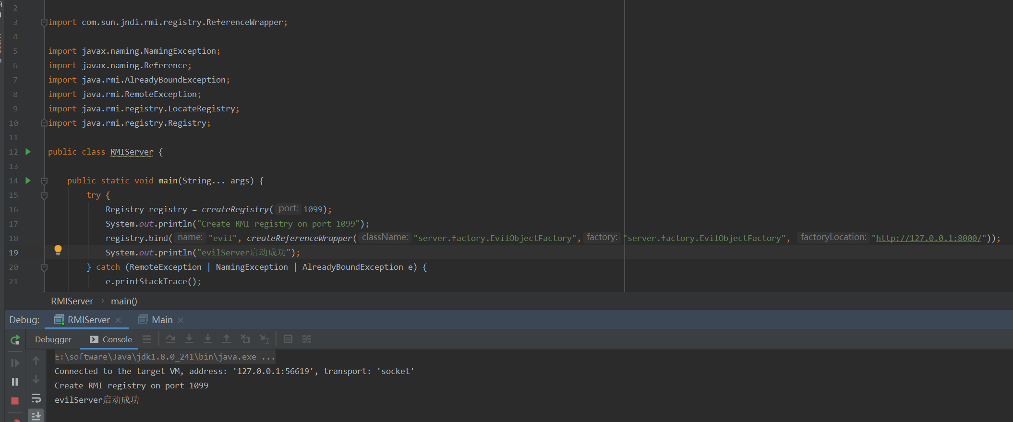The image size is (1013, 422).
Task: Open the Evaluate Expression calculator
Action: click(x=288, y=339)
